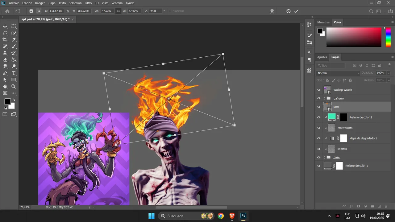Screen dimensions: 395x222
Task: Expand the base layer group
Action: (324, 157)
